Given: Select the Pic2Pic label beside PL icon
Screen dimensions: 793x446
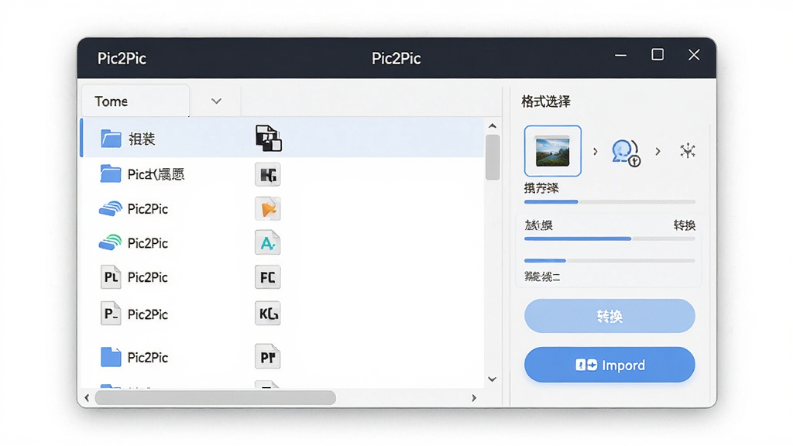Looking at the screenshot, I should (148, 277).
